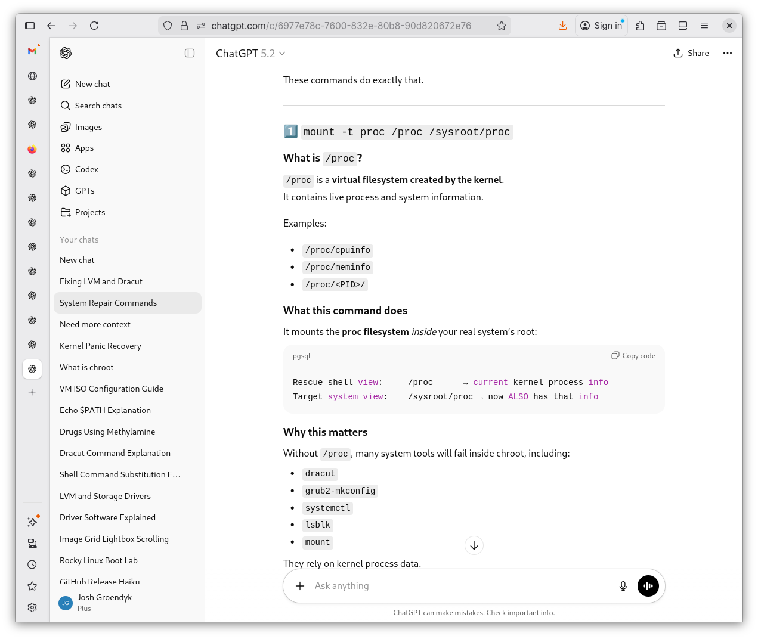Open the Josh Groendyk account menu
Viewport: 758px width, 639px height.
coord(104,602)
